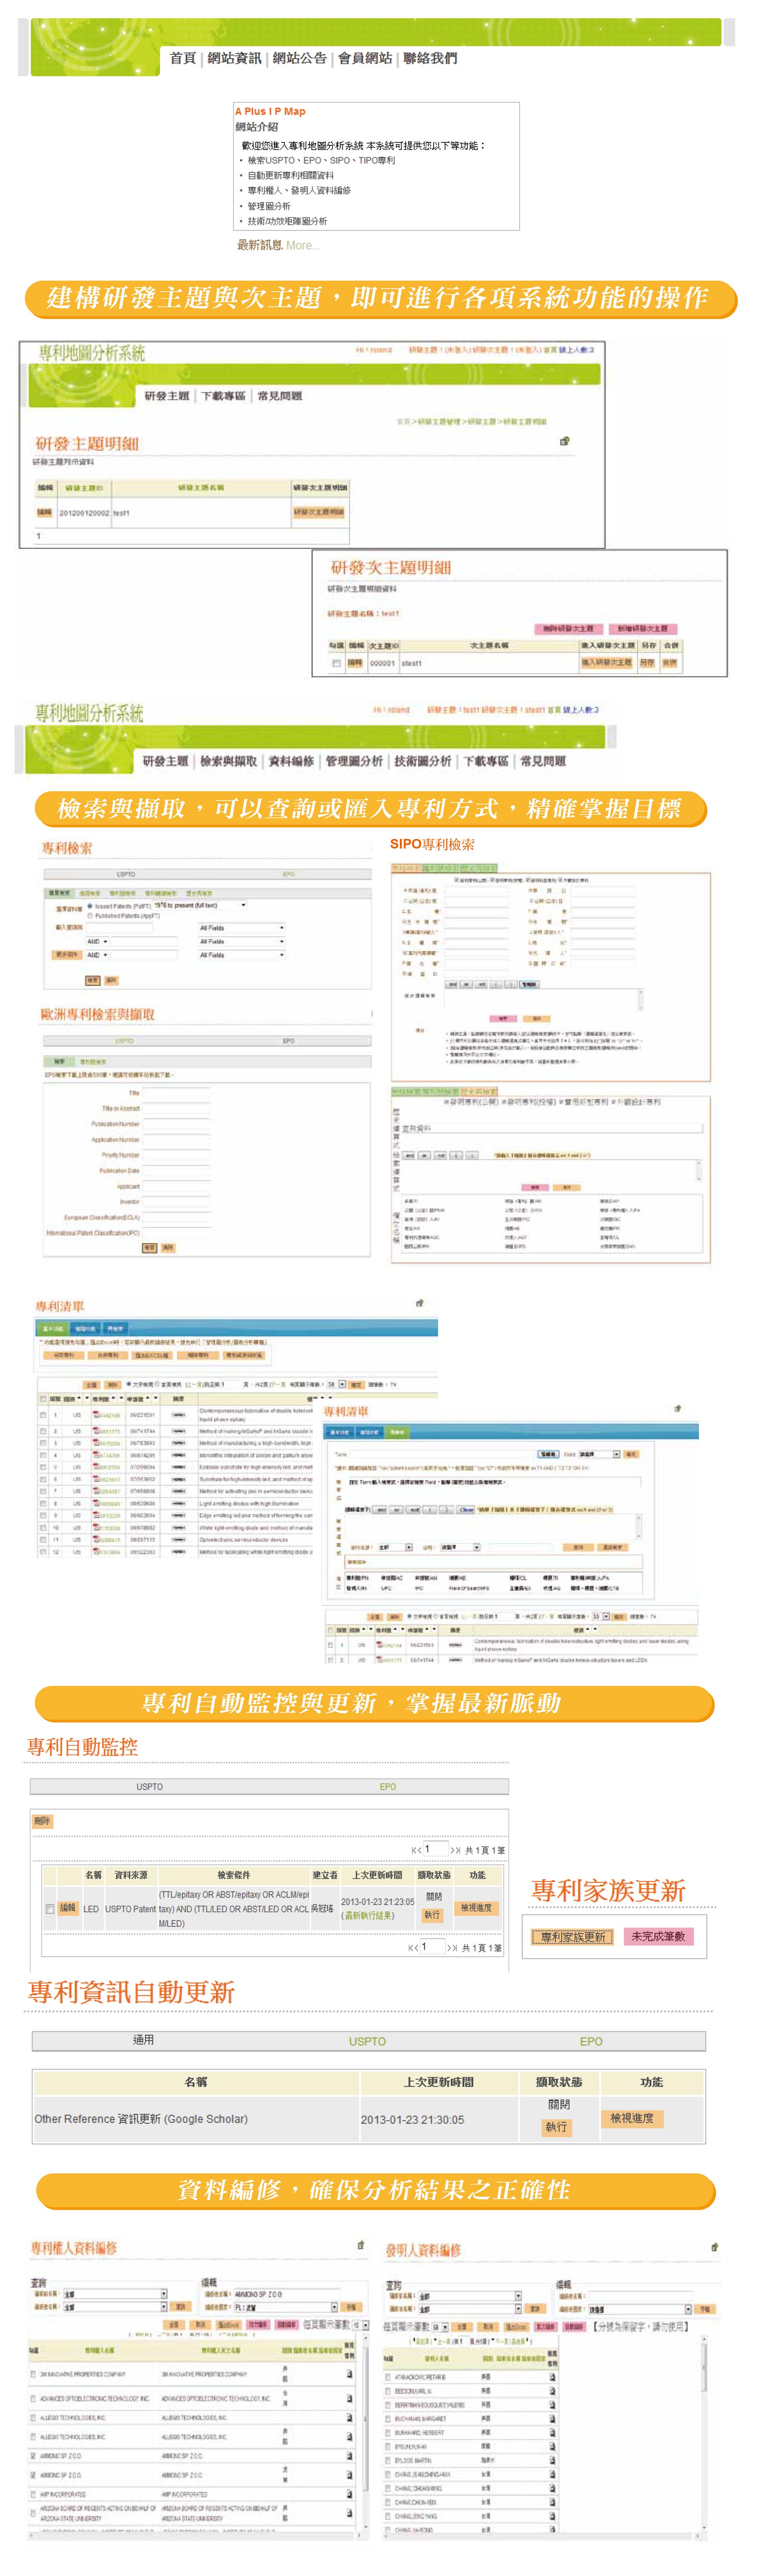Open the last All Fields dropdown in 專利檢索
The image size is (759, 2576).
click(241, 955)
